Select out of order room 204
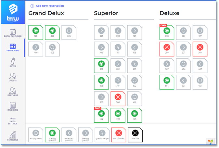The height and width of the screenshot is (148, 219). tap(167, 49)
